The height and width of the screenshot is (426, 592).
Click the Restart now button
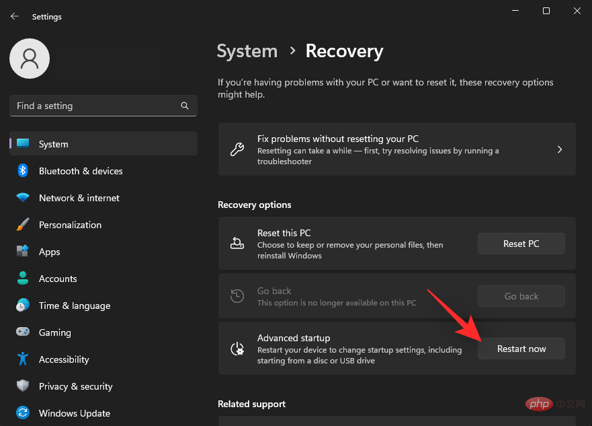coord(521,349)
